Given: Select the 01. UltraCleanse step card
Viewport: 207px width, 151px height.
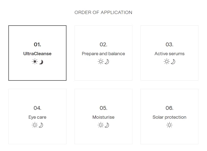Looking at the screenshot, I should (x=37, y=53).
